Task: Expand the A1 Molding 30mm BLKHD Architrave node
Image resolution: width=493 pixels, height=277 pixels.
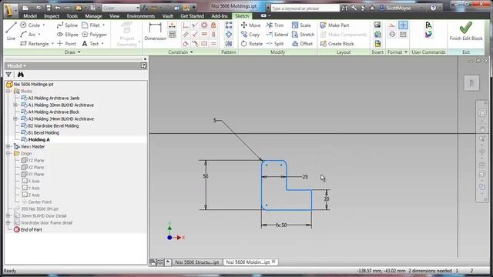Action: (15, 105)
